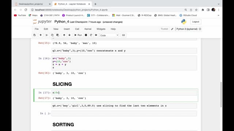Open YouTube bookmark
The width and height of the screenshot is (234, 131).
[x=20, y=15]
